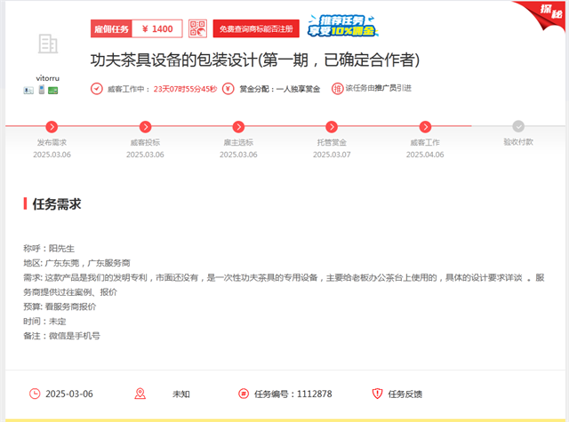The width and height of the screenshot is (569, 422).
Task: Click the 托管赏金 timeline step marker
Action: (332, 127)
